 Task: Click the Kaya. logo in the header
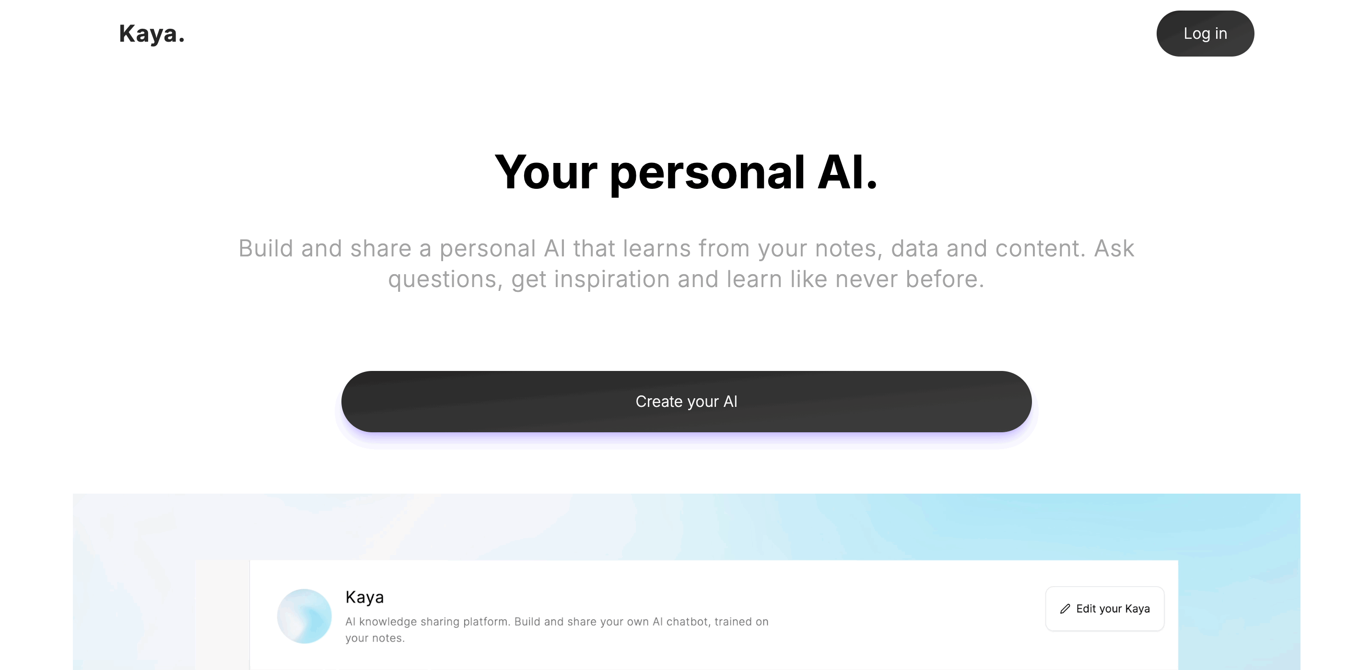(152, 34)
